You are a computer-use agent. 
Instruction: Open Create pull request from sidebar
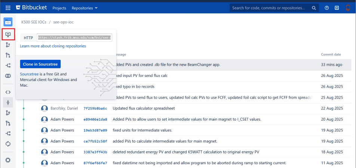click(x=8, y=55)
